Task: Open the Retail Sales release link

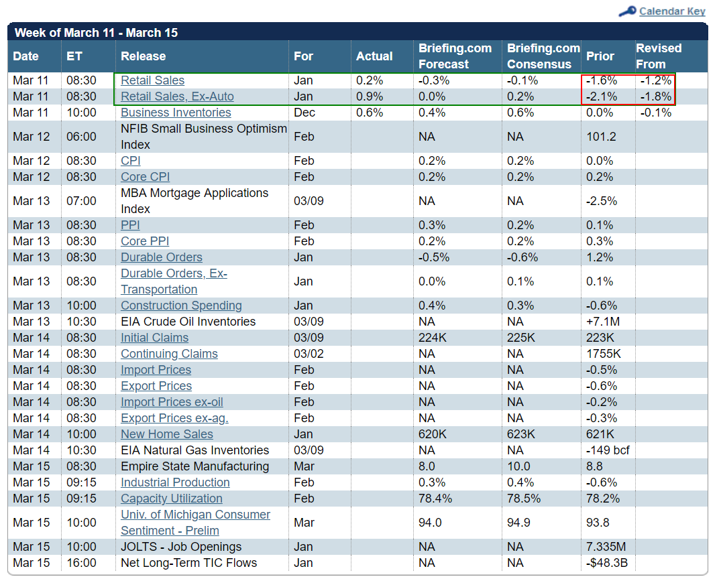Action: tap(153, 80)
